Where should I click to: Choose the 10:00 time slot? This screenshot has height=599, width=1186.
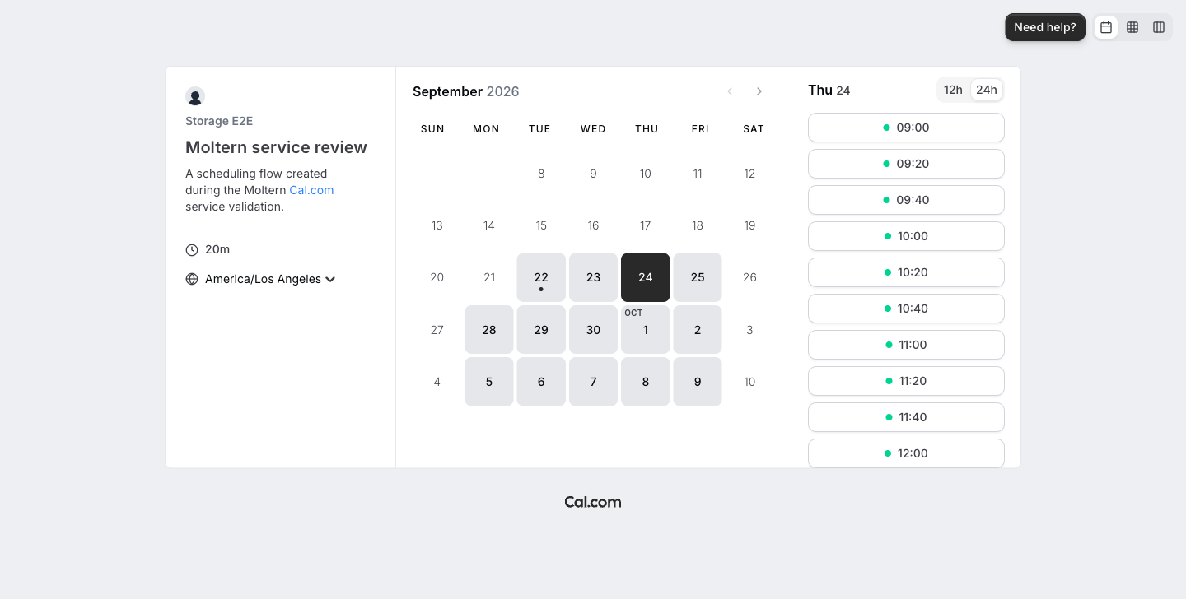click(906, 236)
